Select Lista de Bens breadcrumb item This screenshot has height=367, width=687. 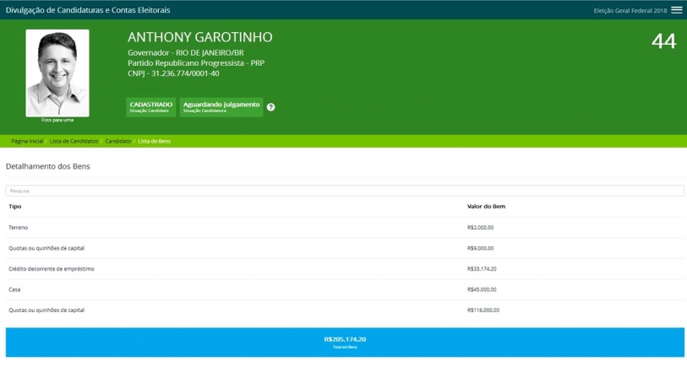point(155,141)
